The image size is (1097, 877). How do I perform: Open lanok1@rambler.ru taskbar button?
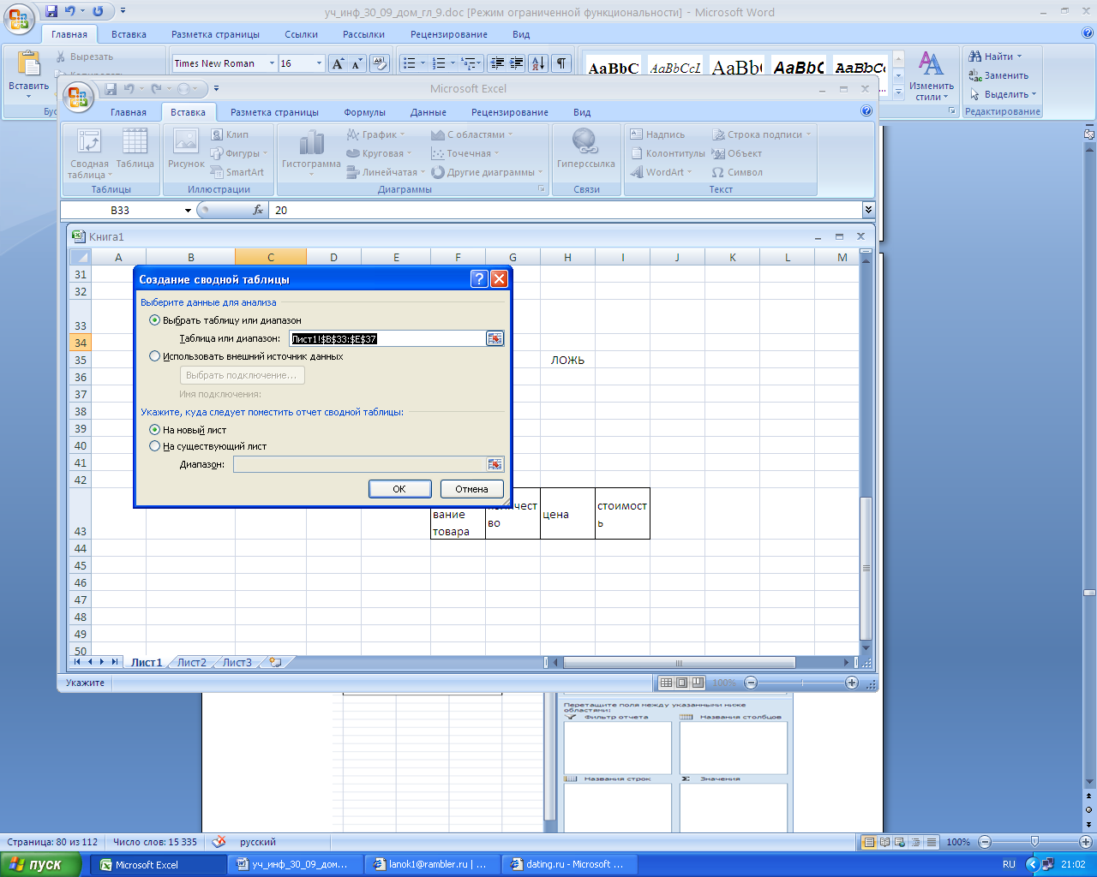click(432, 864)
